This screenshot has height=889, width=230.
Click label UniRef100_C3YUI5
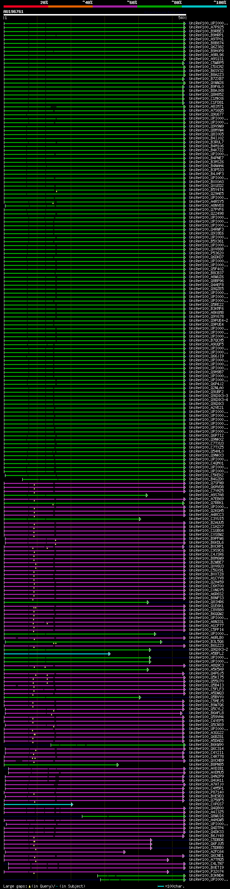tap(206, 519)
